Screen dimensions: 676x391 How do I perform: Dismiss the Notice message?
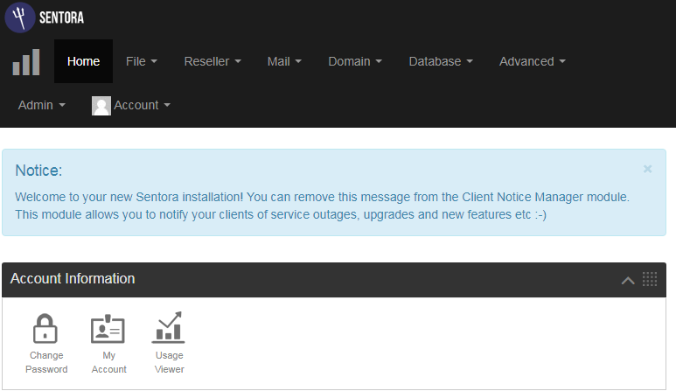point(647,169)
